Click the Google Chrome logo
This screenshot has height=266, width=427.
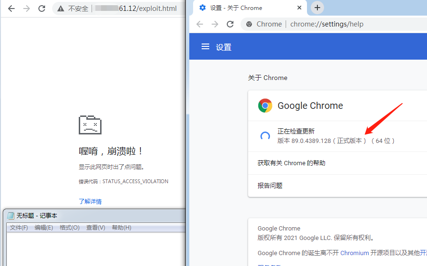point(265,106)
